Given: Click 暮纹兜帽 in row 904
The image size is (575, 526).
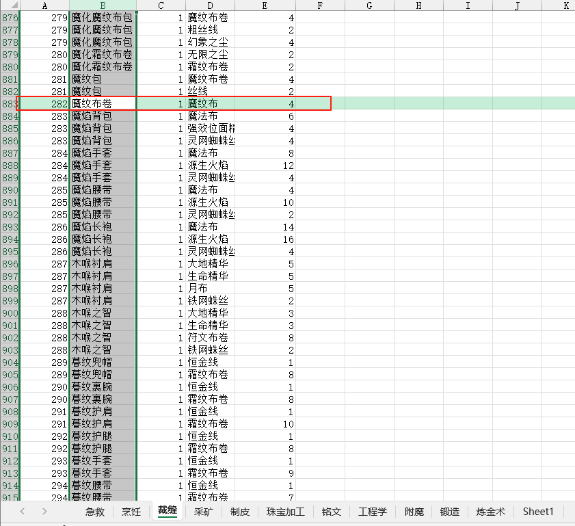Looking at the screenshot, I should click(103, 363).
